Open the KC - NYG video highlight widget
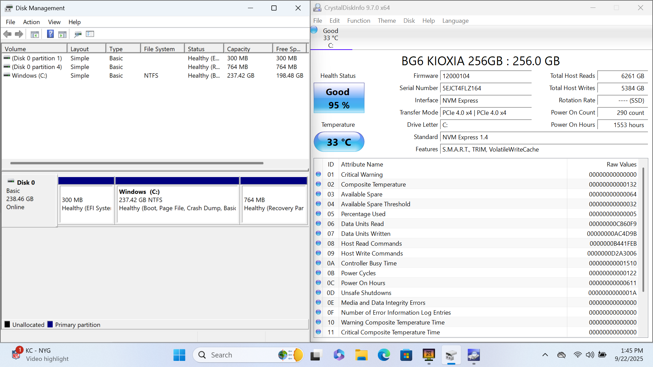This screenshot has width=653, height=367. point(40,355)
